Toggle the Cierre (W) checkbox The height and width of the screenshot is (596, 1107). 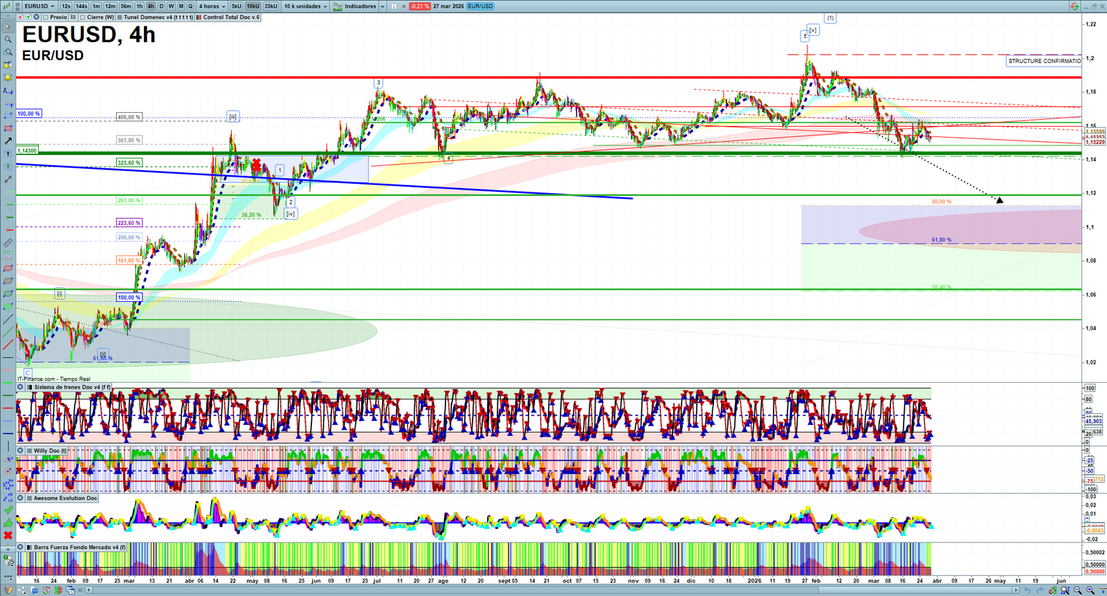click(x=82, y=17)
